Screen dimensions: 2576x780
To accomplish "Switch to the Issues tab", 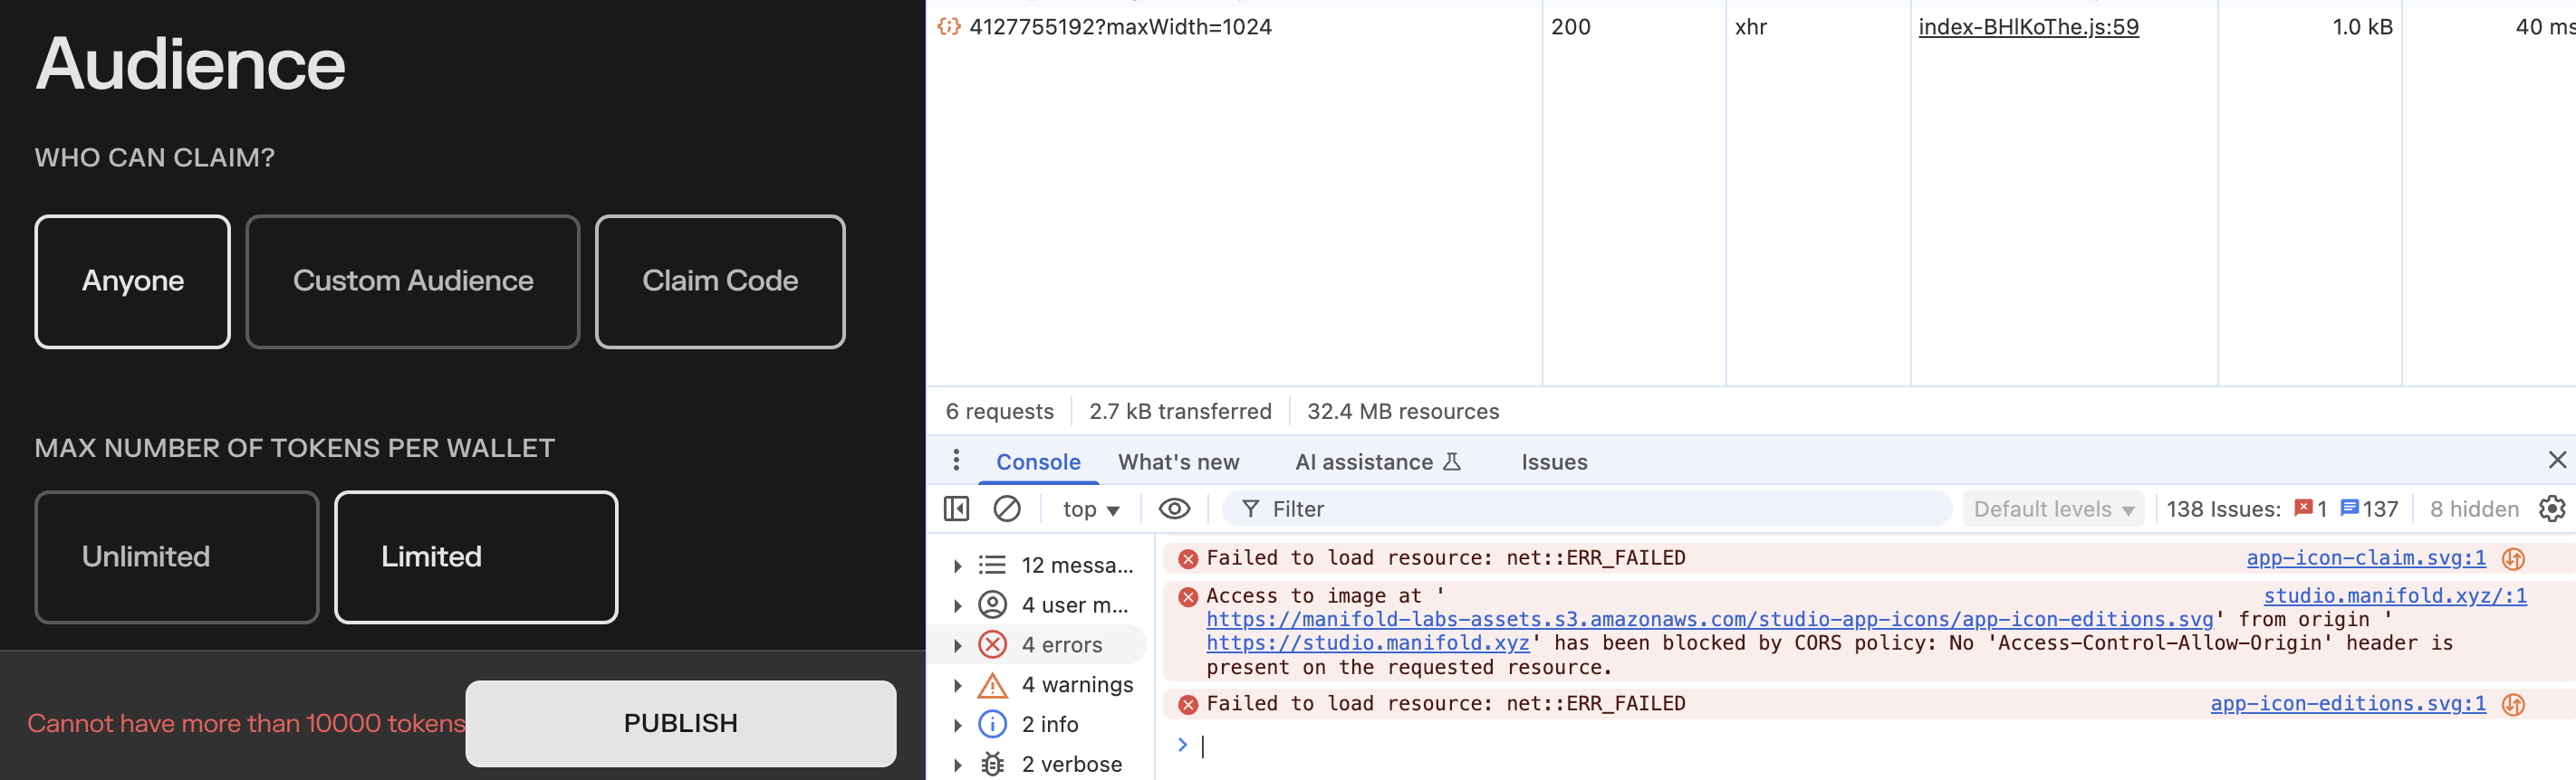I will tap(1553, 462).
